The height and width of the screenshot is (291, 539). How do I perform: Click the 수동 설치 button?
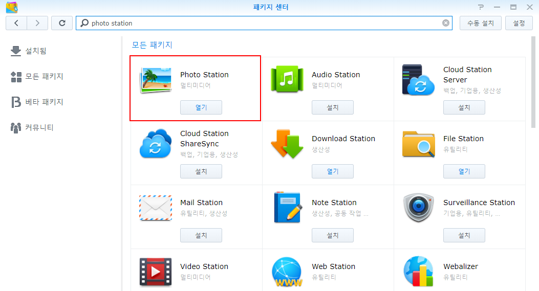[x=480, y=23]
